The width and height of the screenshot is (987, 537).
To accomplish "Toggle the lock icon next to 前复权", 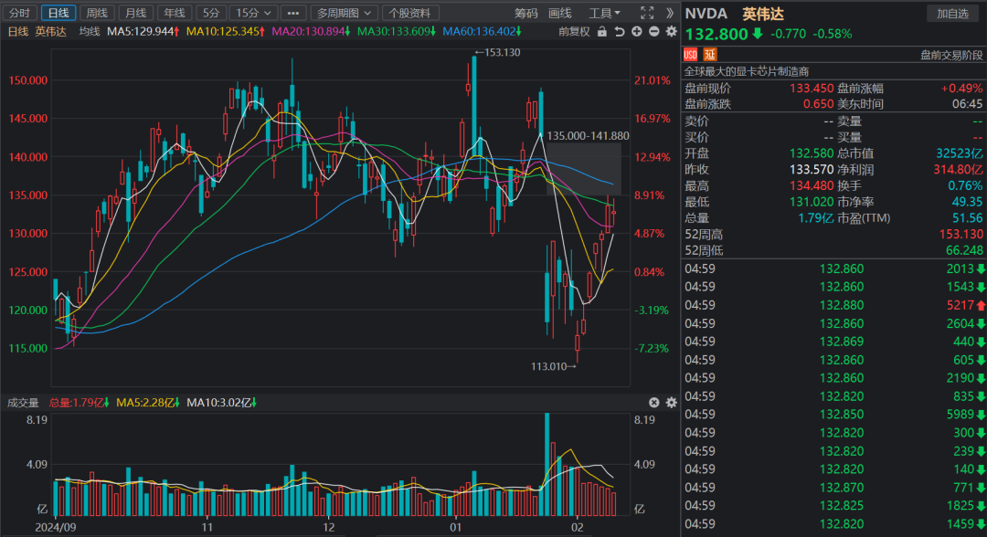I will 602,32.
